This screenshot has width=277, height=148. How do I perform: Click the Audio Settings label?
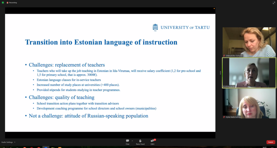coord(7,142)
